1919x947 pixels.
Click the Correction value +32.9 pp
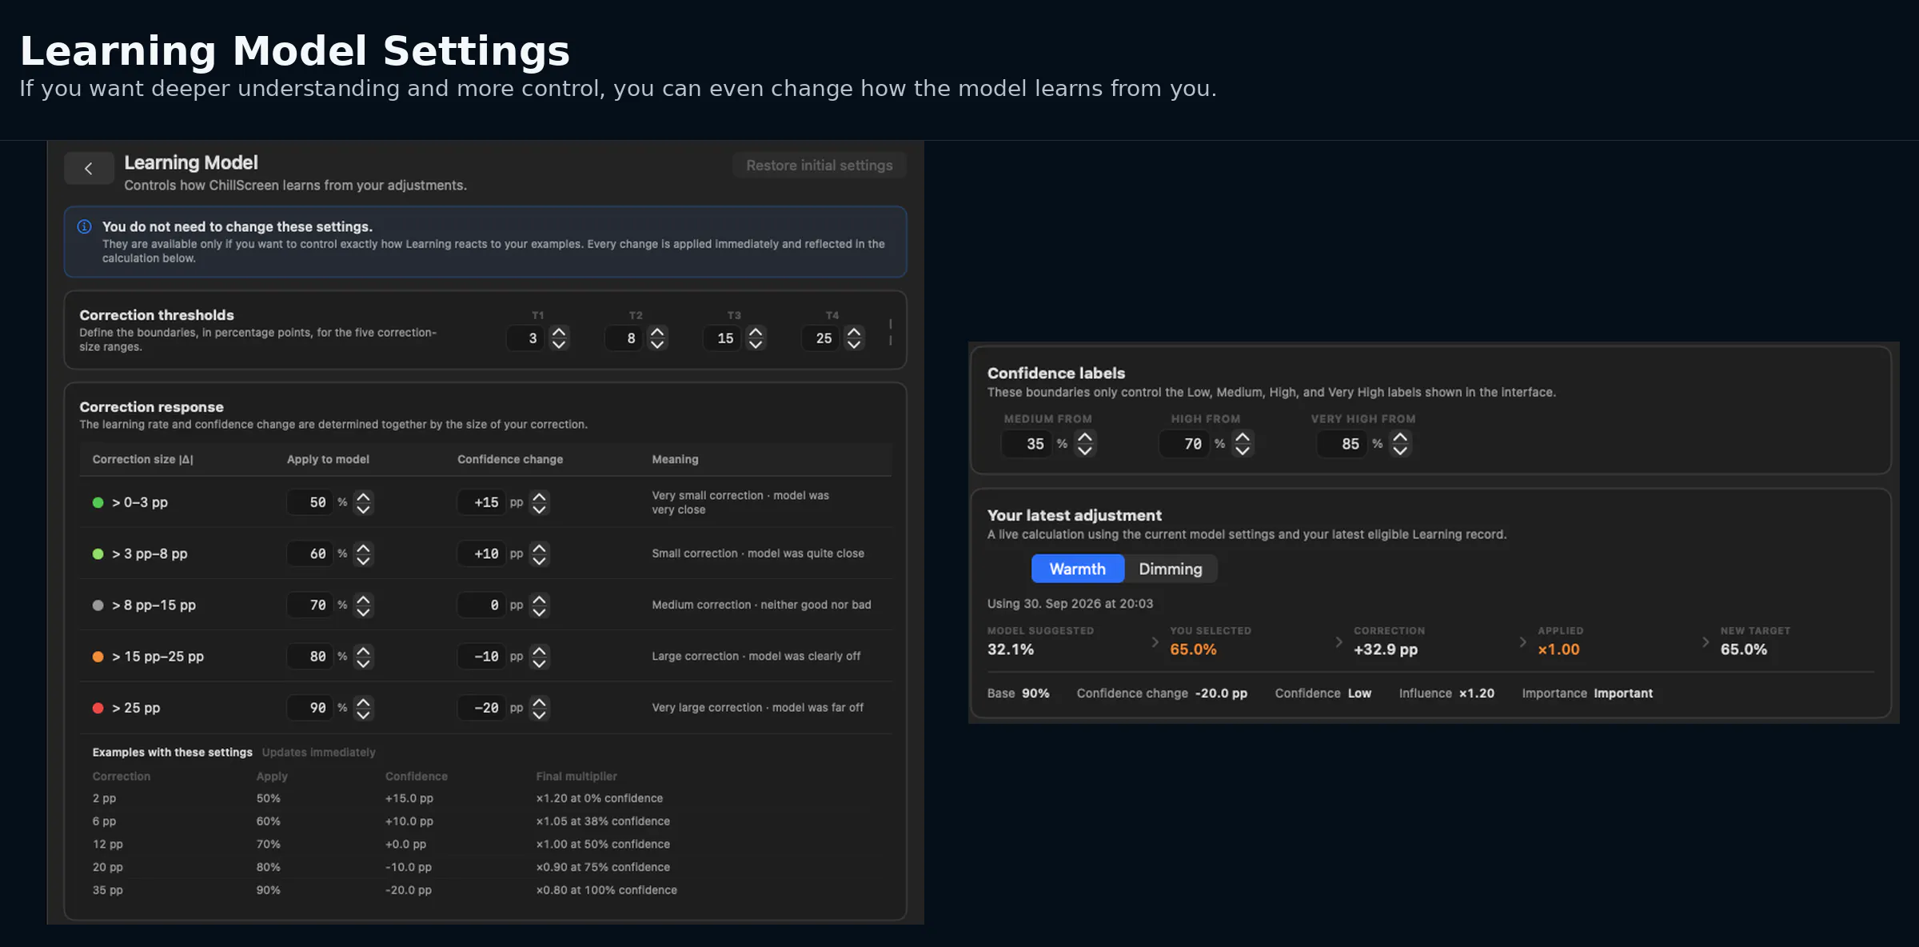tap(1386, 649)
